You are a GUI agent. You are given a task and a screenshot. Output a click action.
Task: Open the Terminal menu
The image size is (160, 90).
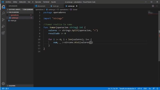pyautogui.click(x=46, y=2)
